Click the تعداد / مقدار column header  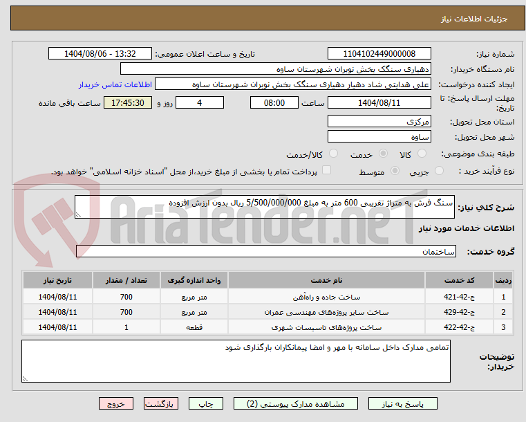[126, 280]
